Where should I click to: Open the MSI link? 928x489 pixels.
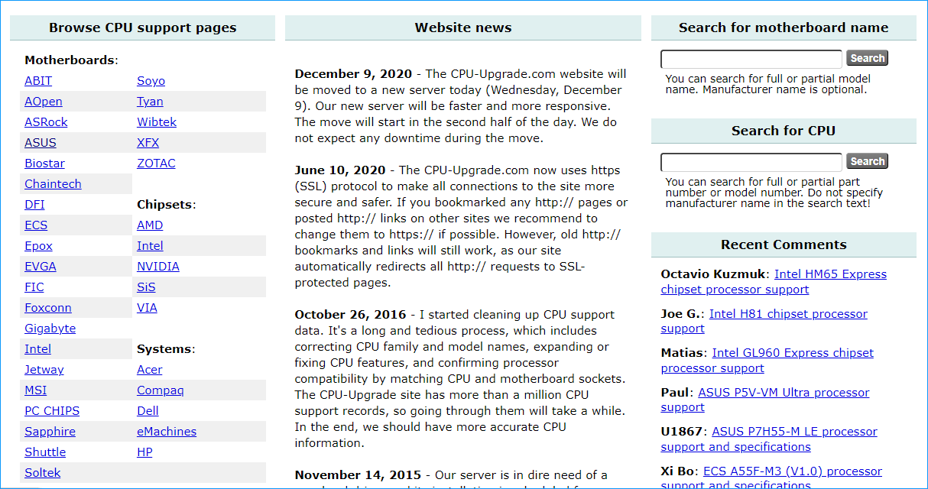(x=35, y=390)
